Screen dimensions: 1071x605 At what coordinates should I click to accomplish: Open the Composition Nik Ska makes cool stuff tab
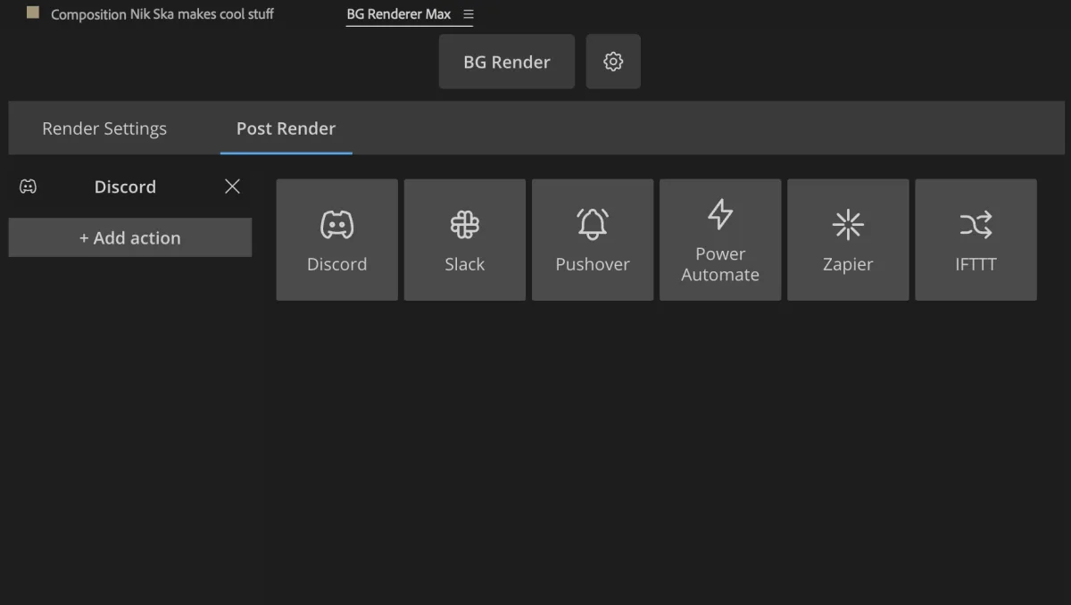162,14
